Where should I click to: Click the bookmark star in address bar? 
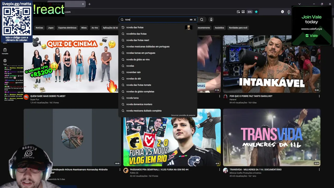(x=256, y=12)
